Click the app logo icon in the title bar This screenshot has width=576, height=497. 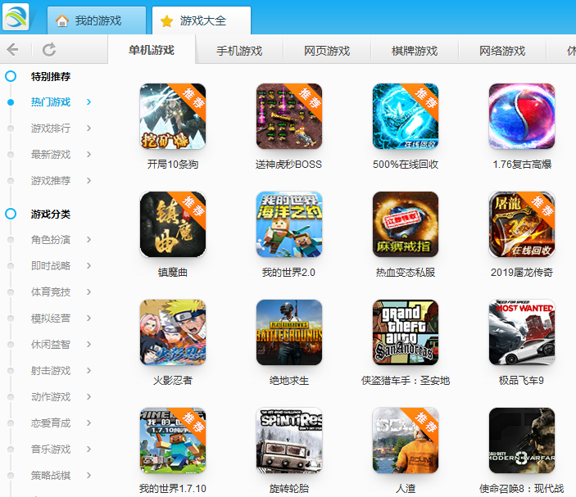point(16,17)
